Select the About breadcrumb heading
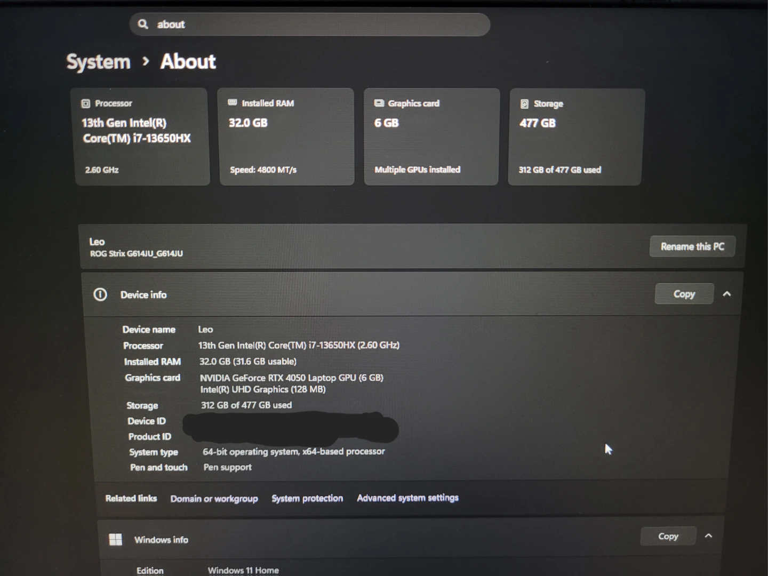768x576 pixels. (x=188, y=61)
